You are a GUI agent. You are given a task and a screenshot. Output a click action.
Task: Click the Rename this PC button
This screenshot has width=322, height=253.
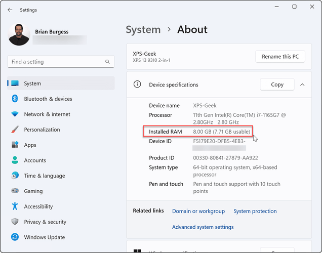(x=280, y=57)
